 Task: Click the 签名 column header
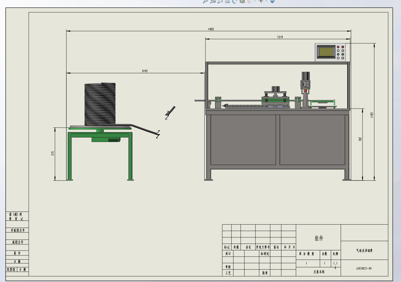click(x=276, y=247)
